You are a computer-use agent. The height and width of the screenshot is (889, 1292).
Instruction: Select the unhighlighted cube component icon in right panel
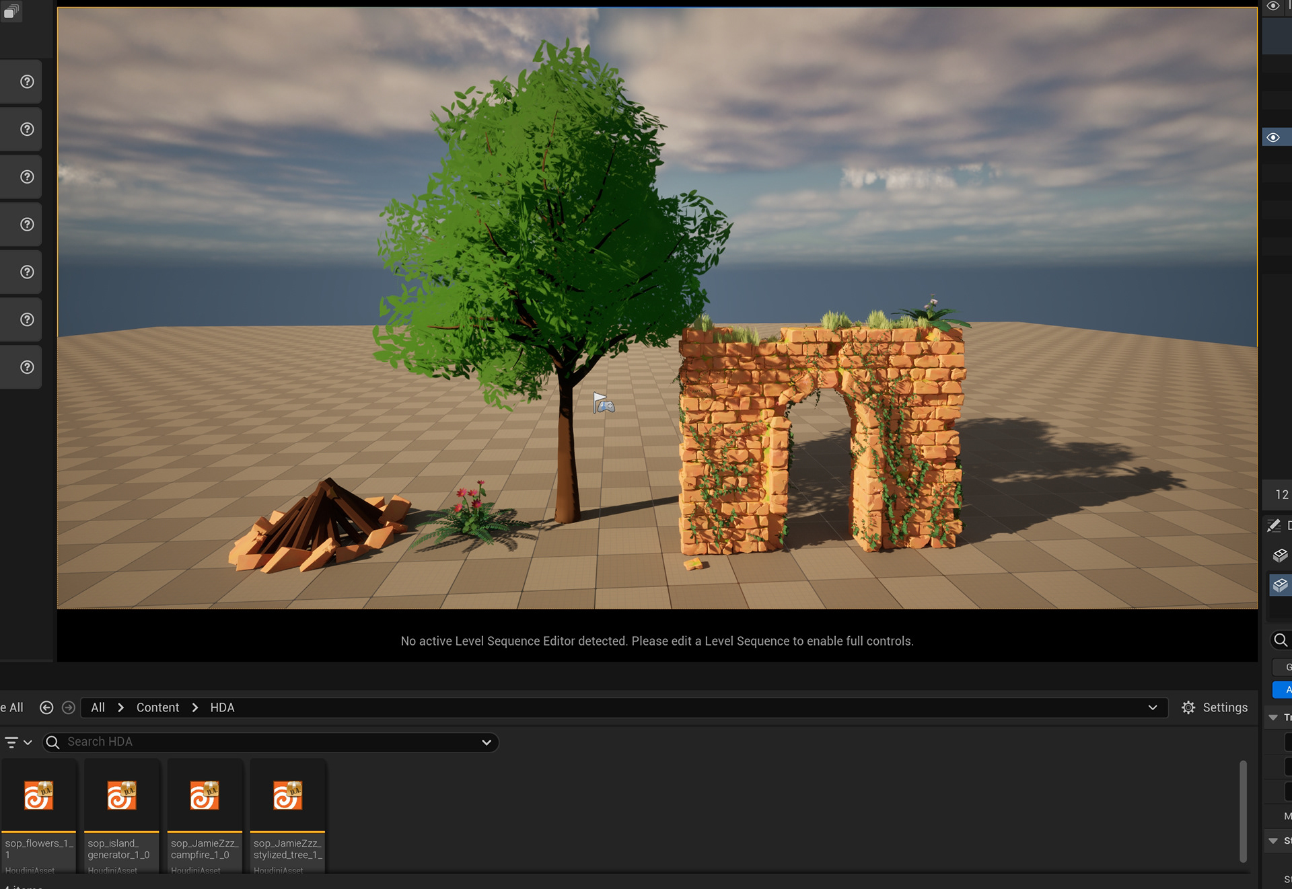(x=1280, y=555)
